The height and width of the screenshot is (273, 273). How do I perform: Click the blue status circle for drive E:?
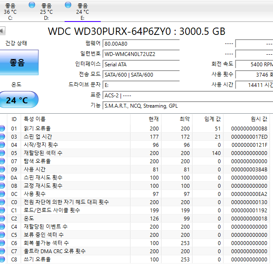(x=68, y=5)
